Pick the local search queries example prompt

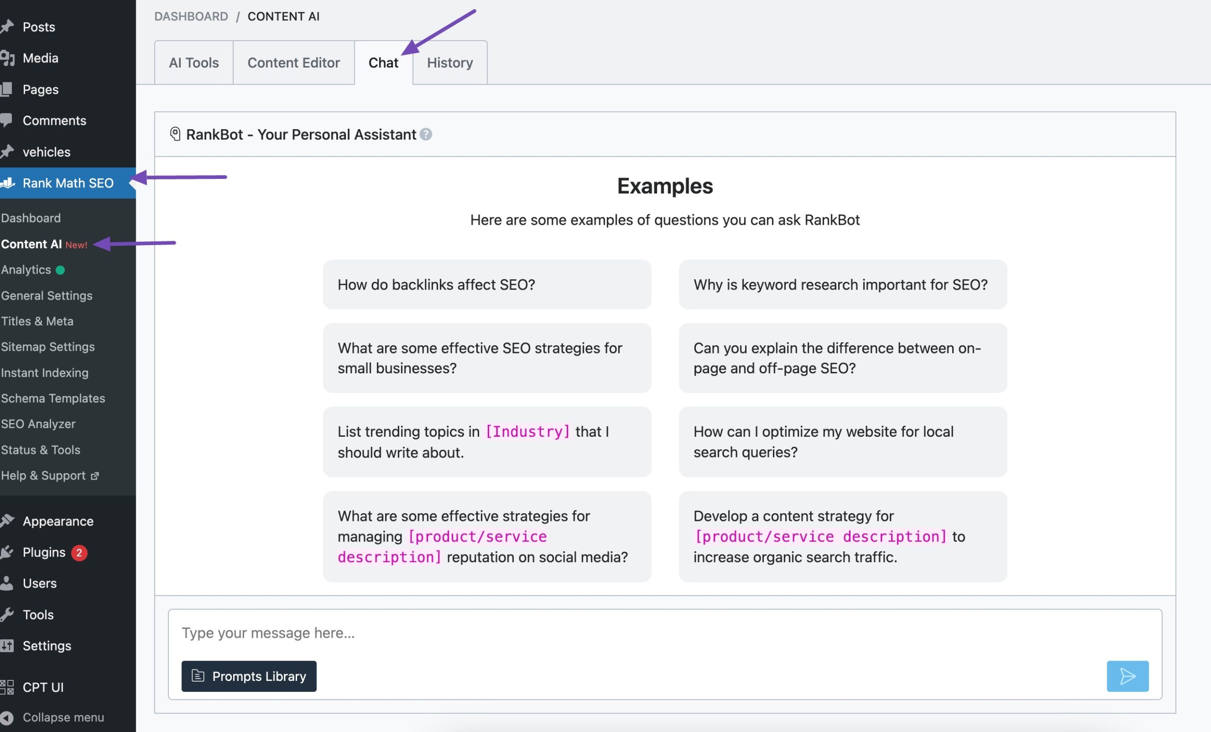tap(842, 441)
